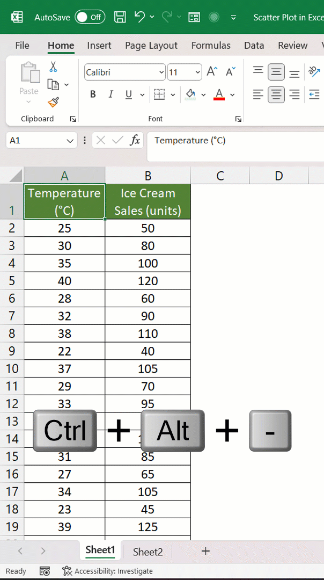
Task: Toggle Middle Align vertical alignment
Action: tap(276, 72)
